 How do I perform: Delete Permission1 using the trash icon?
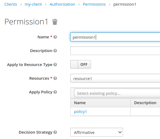pyautogui.click(x=55, y=22)
